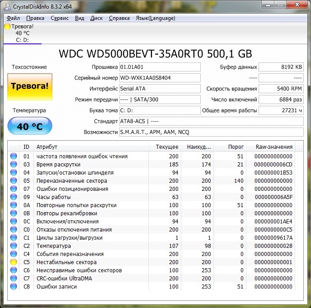The height and width of the screenshot is (308, 311).
Task: Click status icon for Повторные попытки раскрутки
Action: [x=14, y=205]
